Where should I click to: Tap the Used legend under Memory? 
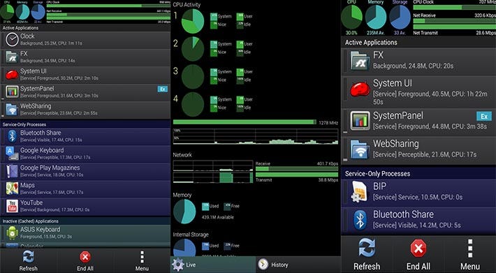click(x=210, y=207)
